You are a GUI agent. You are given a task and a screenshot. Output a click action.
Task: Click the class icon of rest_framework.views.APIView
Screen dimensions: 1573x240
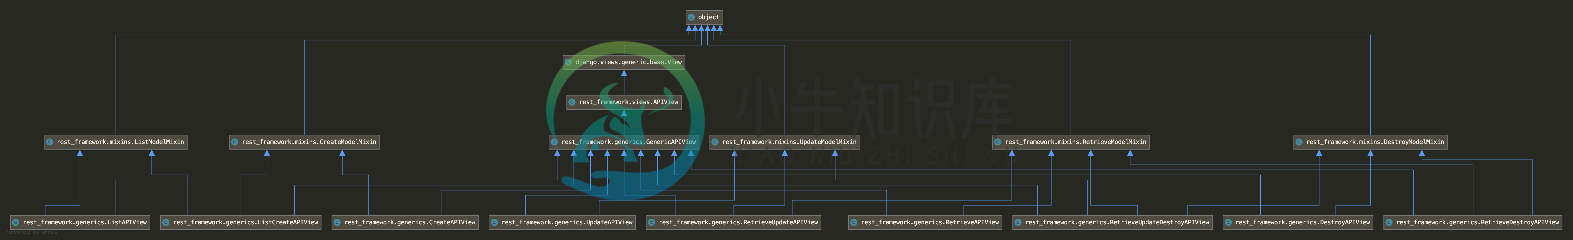[572, 102]
